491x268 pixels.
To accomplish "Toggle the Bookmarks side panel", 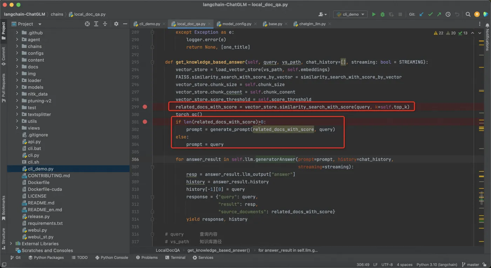I will point(4,208).
